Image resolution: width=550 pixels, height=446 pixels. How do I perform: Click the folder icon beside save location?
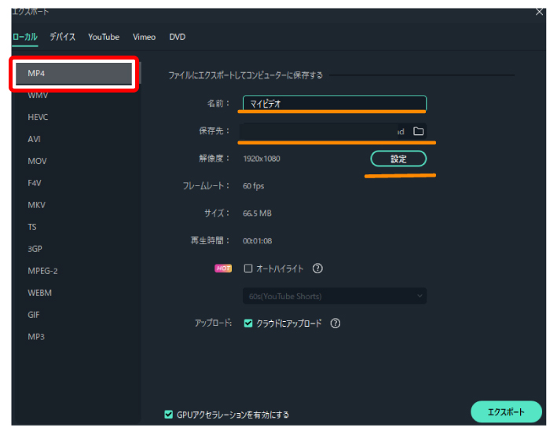(418, 131)
